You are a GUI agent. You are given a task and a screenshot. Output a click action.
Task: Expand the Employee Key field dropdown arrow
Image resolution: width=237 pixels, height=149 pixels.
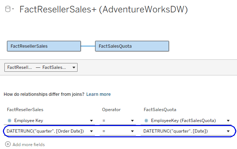91,121
